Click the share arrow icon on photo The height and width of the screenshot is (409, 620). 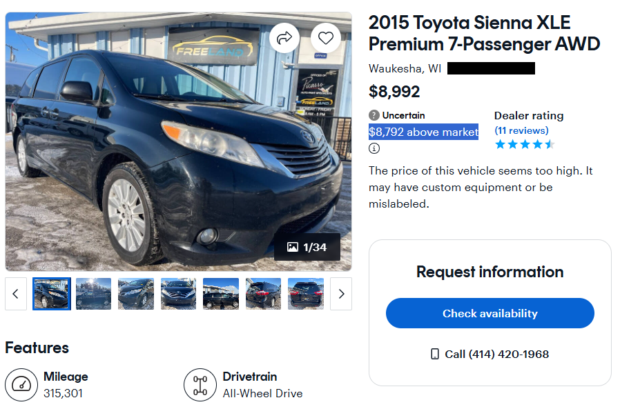(x=284, y=39)
